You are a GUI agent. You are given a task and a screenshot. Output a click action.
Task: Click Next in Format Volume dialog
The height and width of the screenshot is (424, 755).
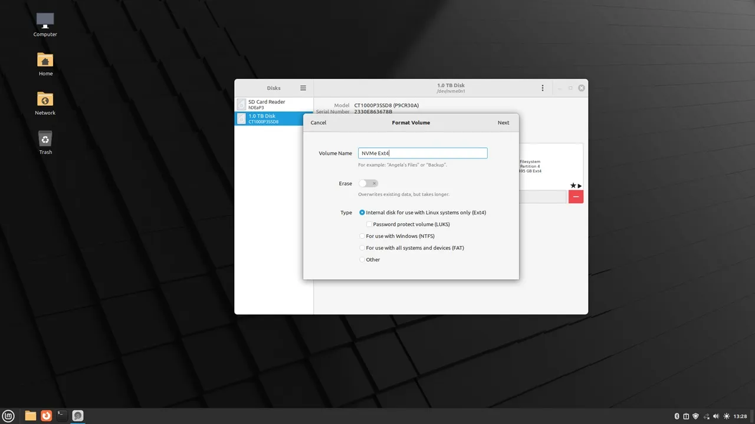click(503, 122)
